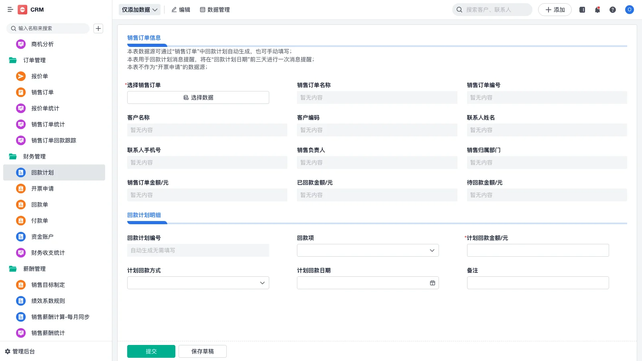Open 报价单 via its orange paper-plane icon
642x361 pixels.
coord(20,76)
